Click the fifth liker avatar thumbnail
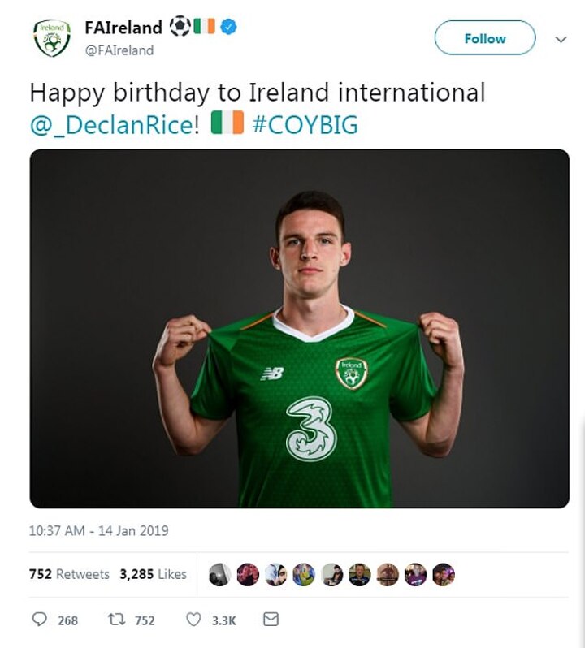This screenshot has width=585, height=648. tap(331, 575)
